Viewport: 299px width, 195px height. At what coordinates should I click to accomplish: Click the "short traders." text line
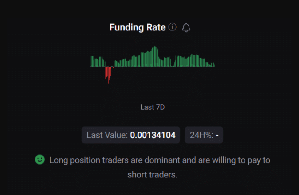point(153,175)
